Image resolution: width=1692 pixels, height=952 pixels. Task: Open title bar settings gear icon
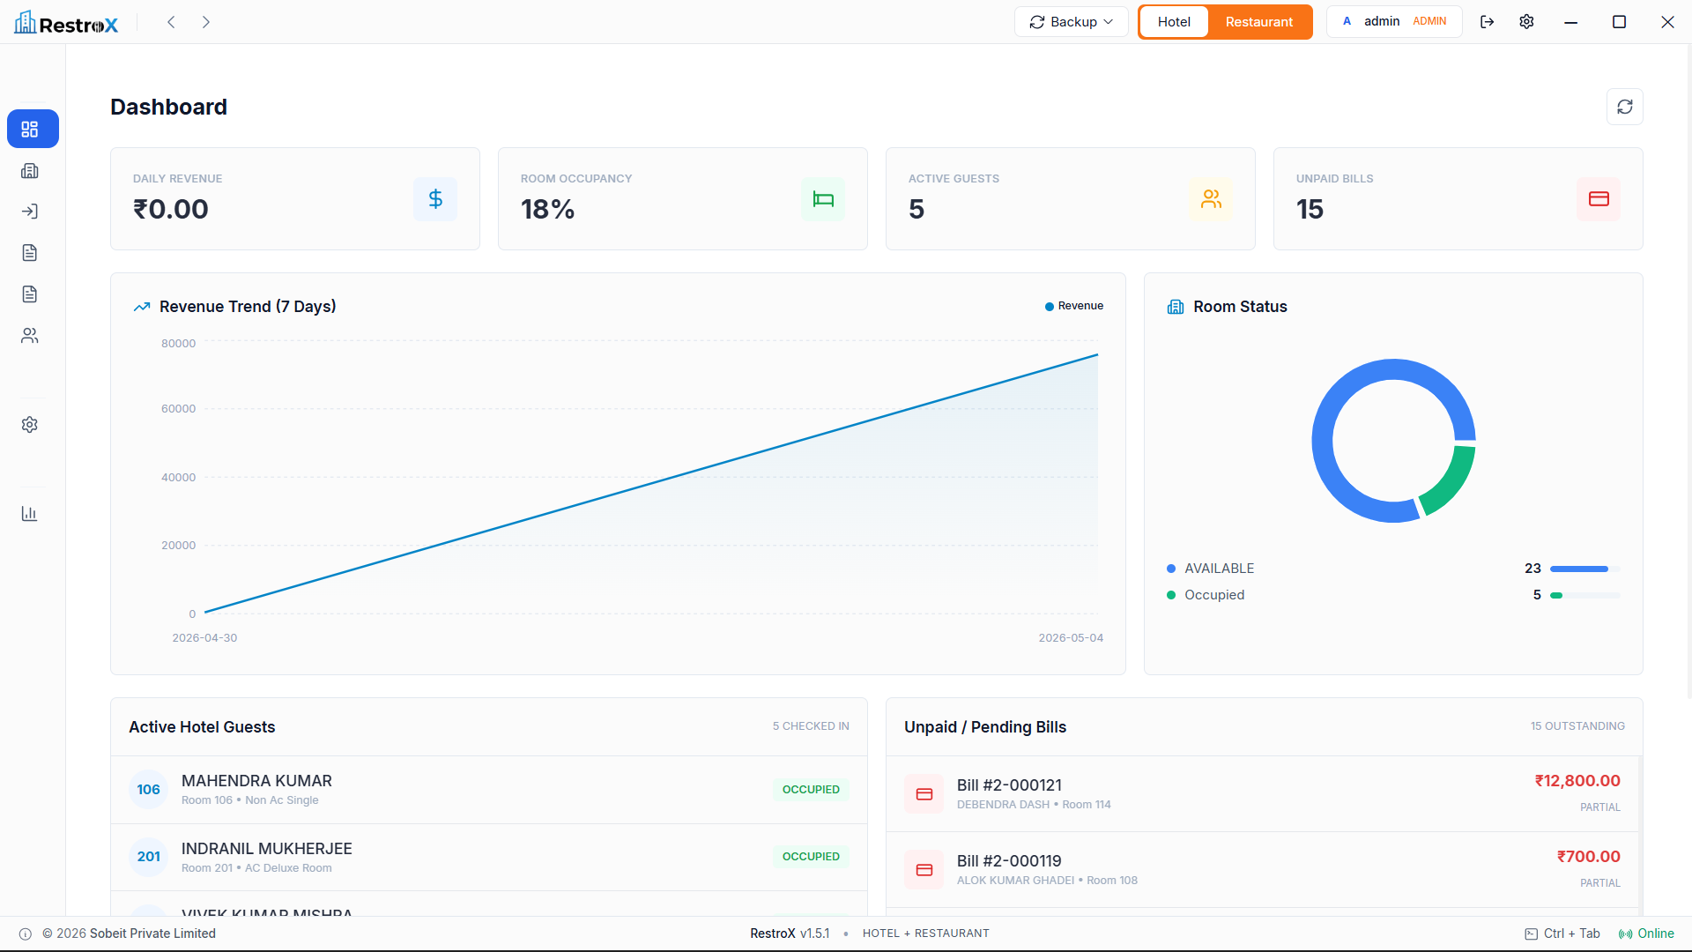[x=1526, y=22]
